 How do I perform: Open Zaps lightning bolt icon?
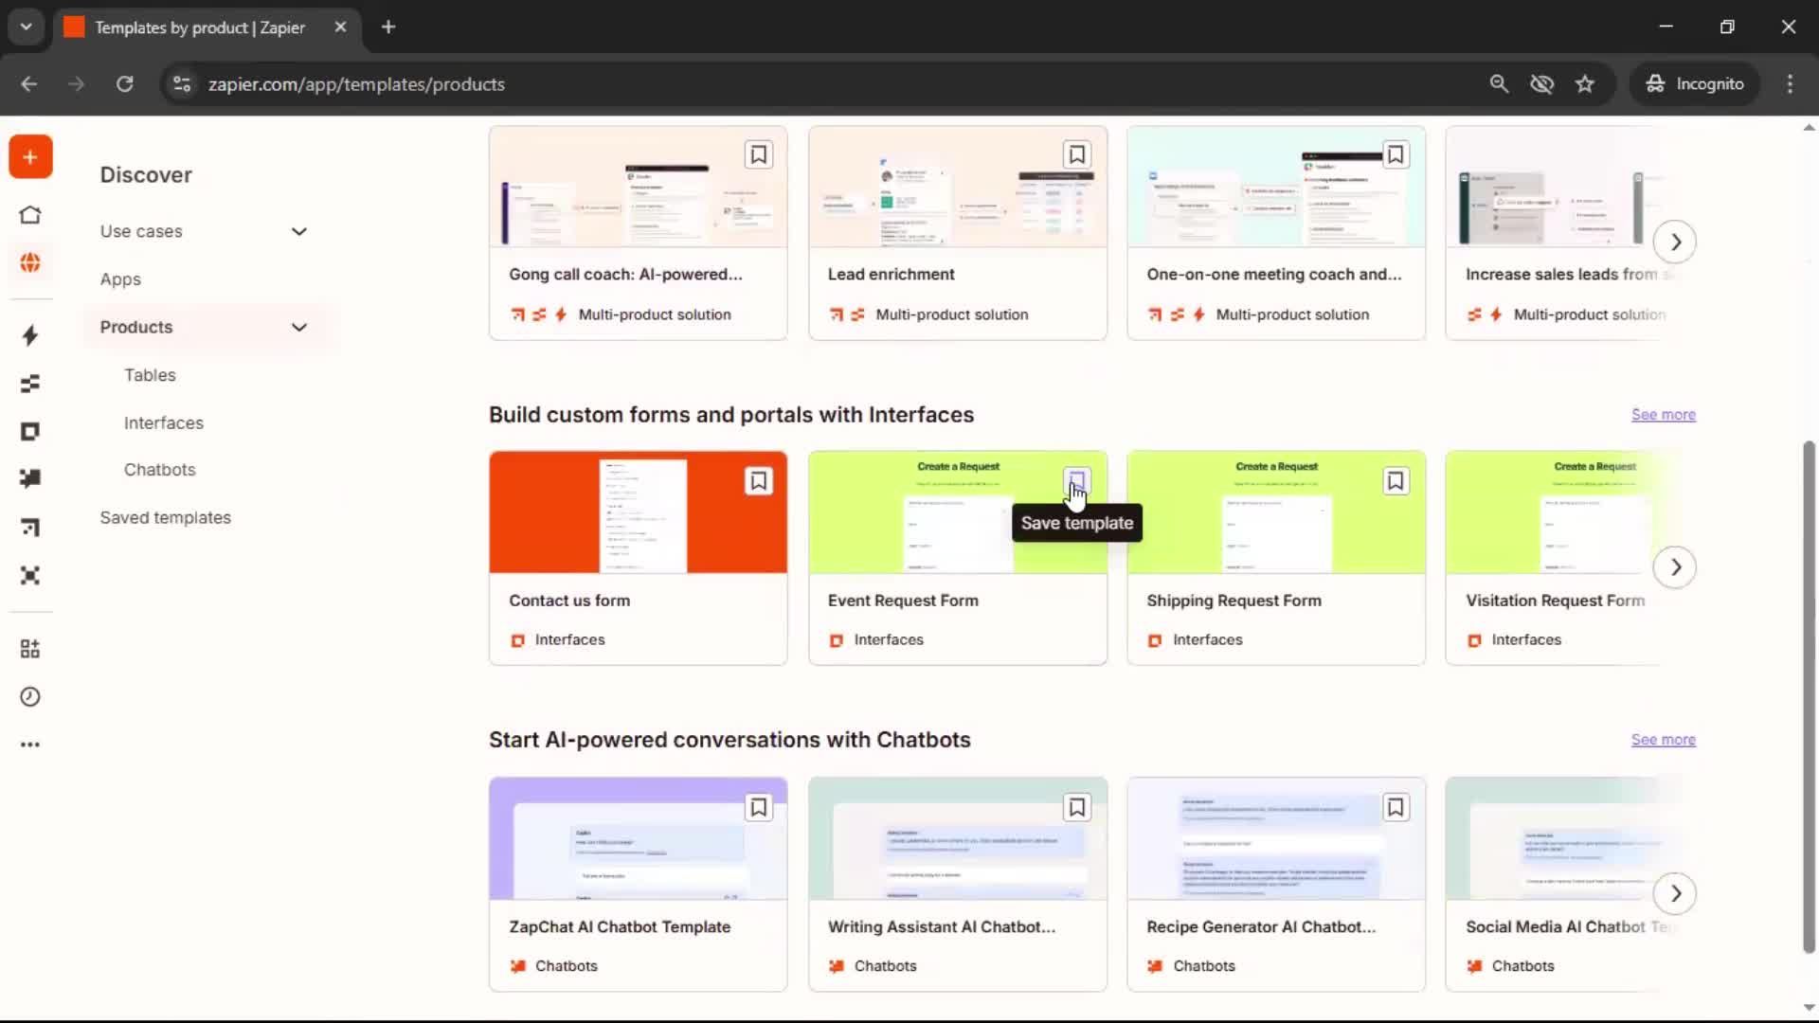point(30,335)
